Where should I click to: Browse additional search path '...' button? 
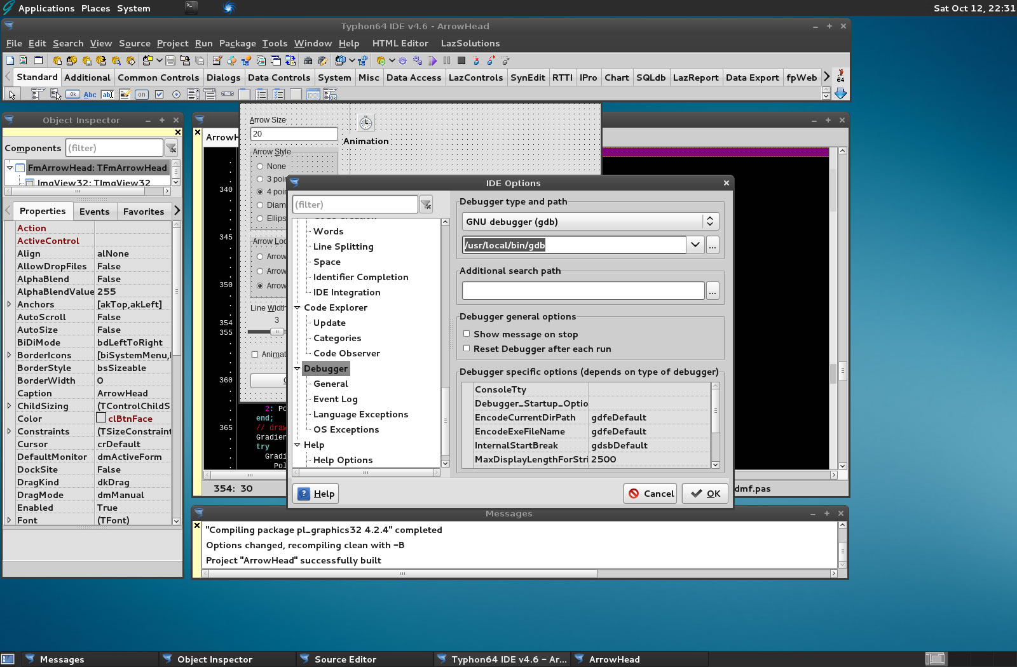[713, 291]
